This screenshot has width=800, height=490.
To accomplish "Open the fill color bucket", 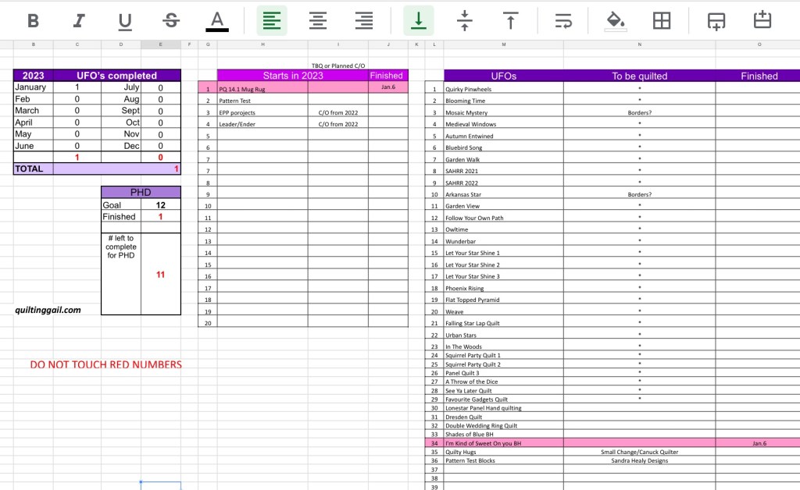I will pyautogui.click(x=616, y=21).
